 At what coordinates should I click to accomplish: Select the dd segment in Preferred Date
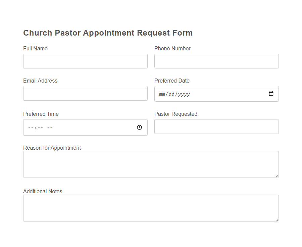[170, 94]
